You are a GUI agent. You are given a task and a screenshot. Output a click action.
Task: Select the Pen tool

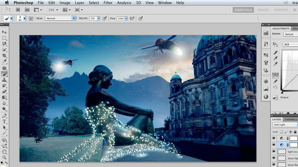click(4, 116)
